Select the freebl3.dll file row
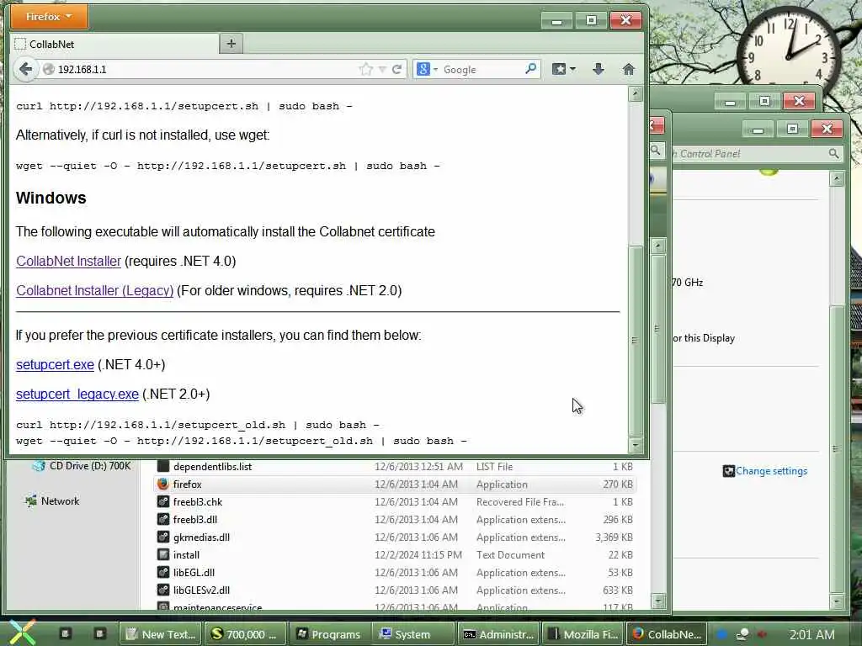The width and height of the screenshot is (862, 646). coord(395,519)
